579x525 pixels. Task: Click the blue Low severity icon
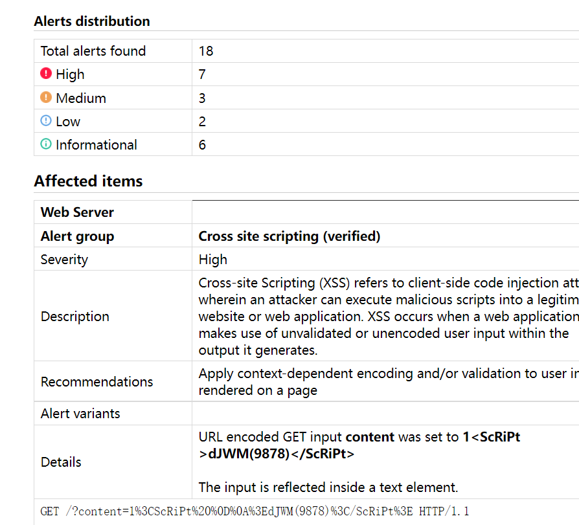46,120
